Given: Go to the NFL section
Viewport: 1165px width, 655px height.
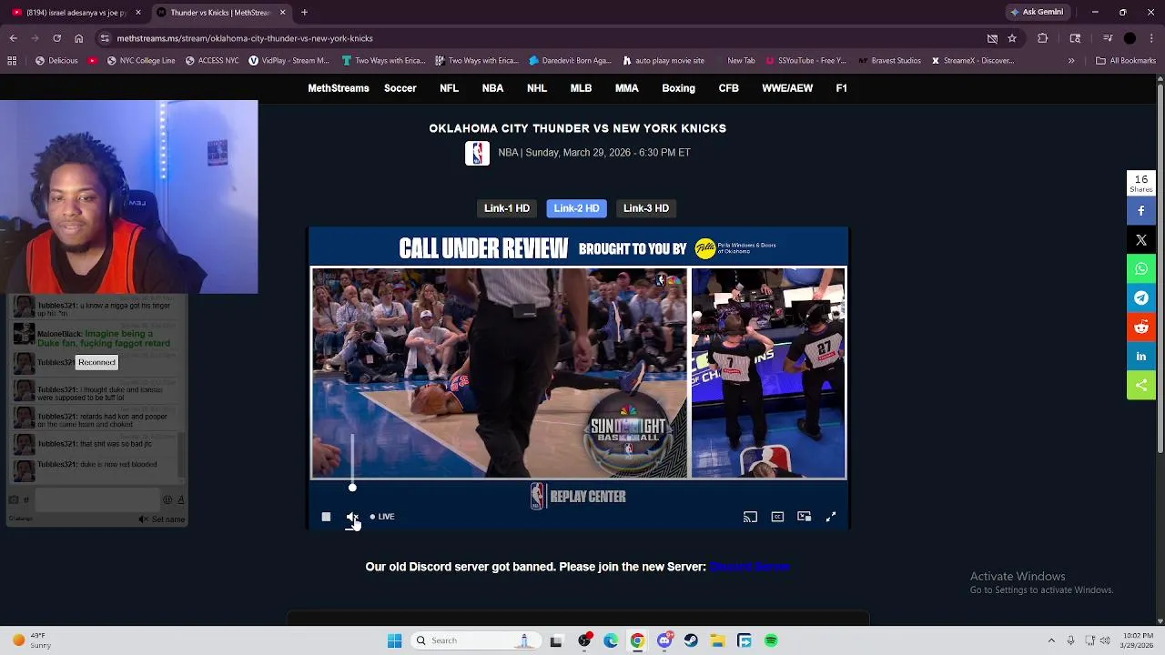Looking at the screenshot, I should [449, 88].
